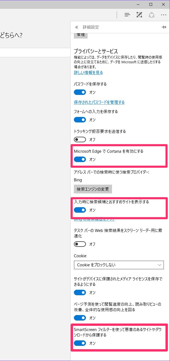Image resolution: width=170 pixels, height=361 pixels.
Task: Open the More actions ellipsis menu
Action: coord(164,15)
